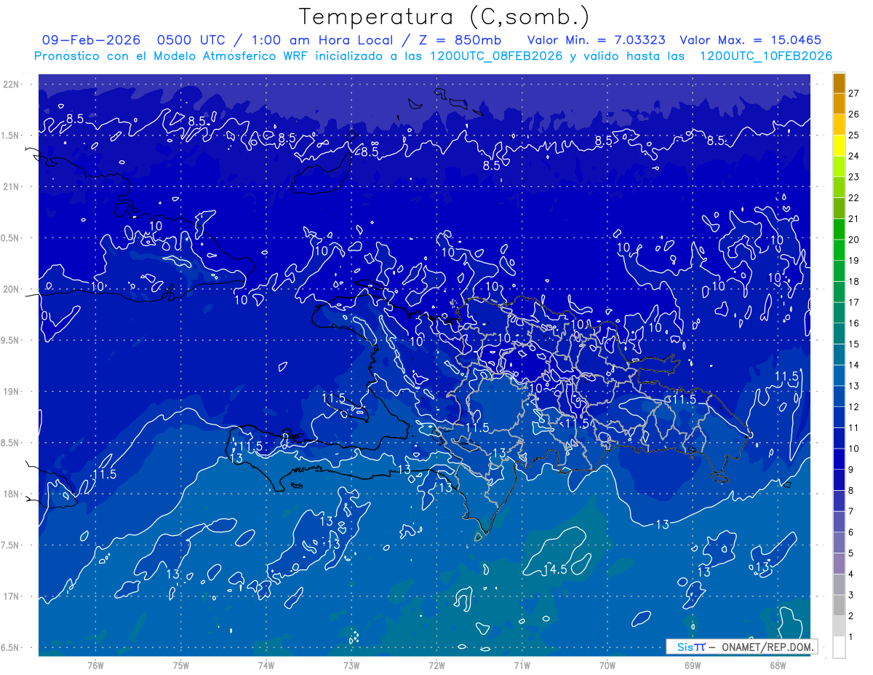Click the model initialization time '1200UTC_08FEB2026'
Viewport: 873px width, 675px height.
496,56
